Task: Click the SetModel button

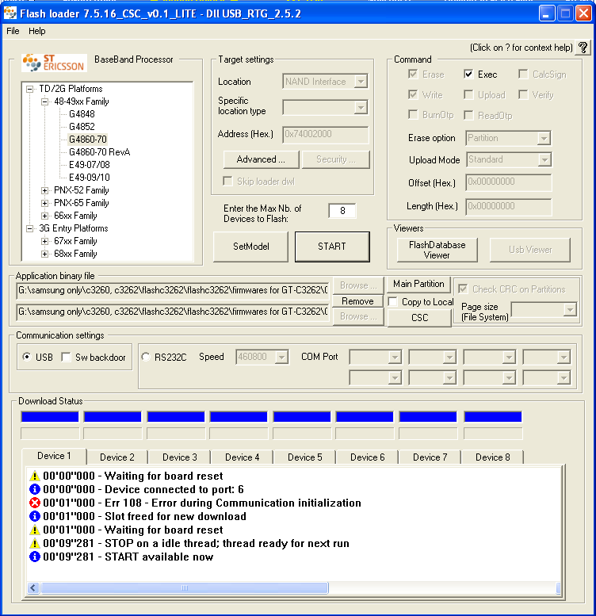Action: click(251, 247)
